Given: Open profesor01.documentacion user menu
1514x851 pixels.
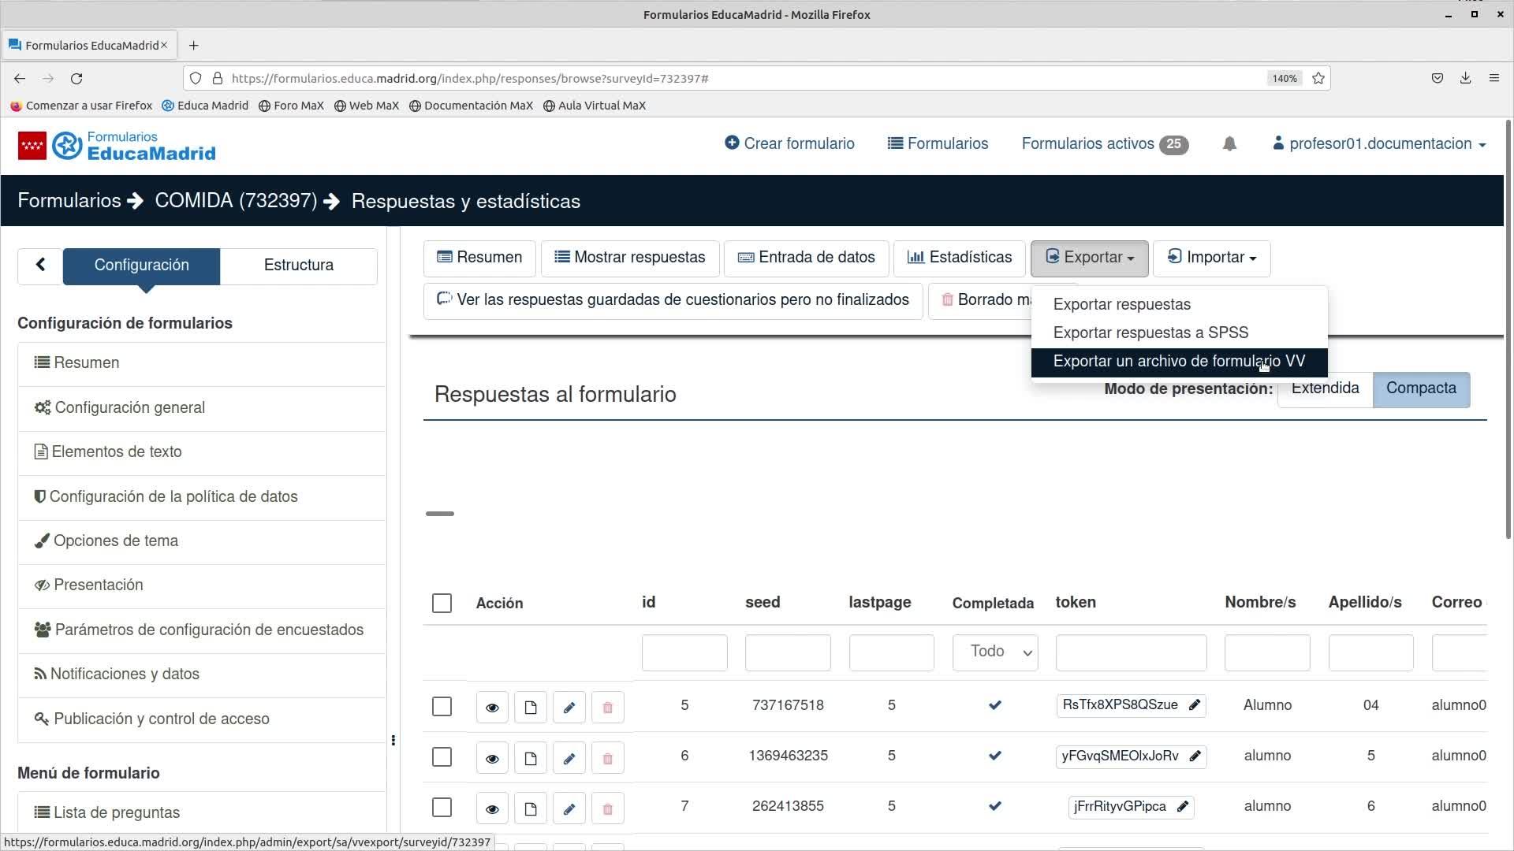Looking at the screenshot, I should tap(1379, 143).
